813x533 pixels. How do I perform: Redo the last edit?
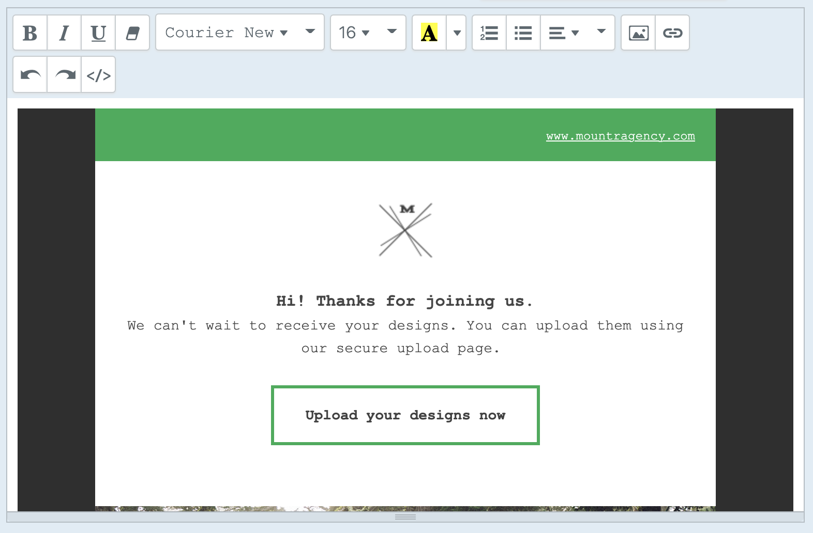(x=64, y=75)
